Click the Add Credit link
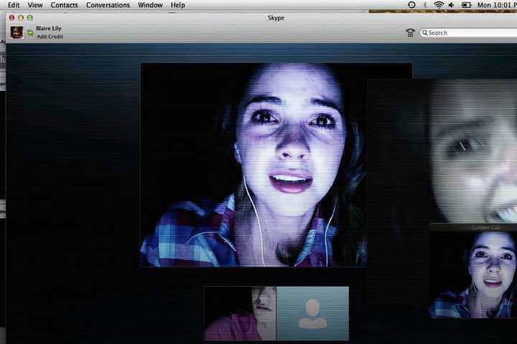The height and width of the screenshot is (344, 517). coord(50,37)
